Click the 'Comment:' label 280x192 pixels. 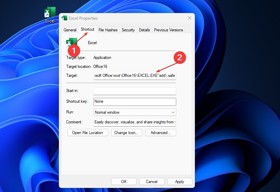[74, 122]
